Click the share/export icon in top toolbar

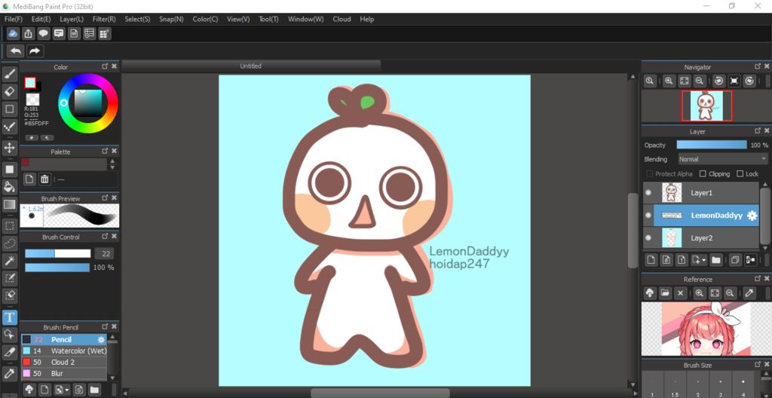(x=28, y=33)
